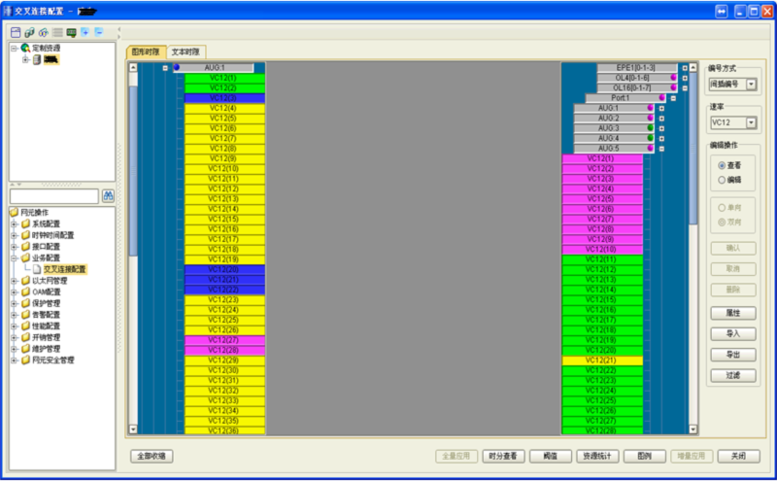Screen dimensions: 777x481
Task: Select the 编辑 radio button
Action: point(722,179)
